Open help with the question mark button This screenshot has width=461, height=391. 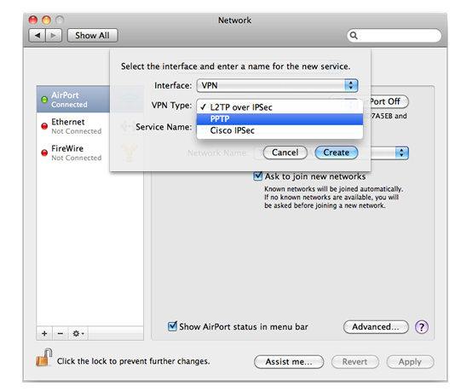tap(422, 327)
